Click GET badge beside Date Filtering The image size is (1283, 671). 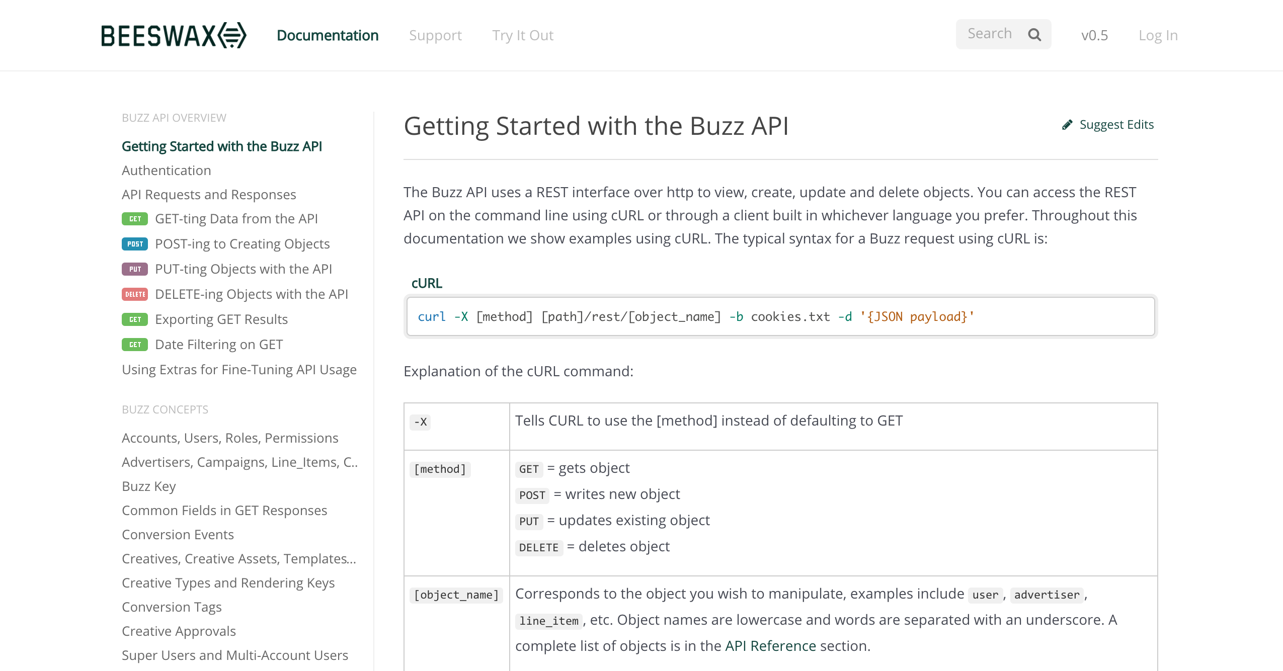(x=134, y=345)
